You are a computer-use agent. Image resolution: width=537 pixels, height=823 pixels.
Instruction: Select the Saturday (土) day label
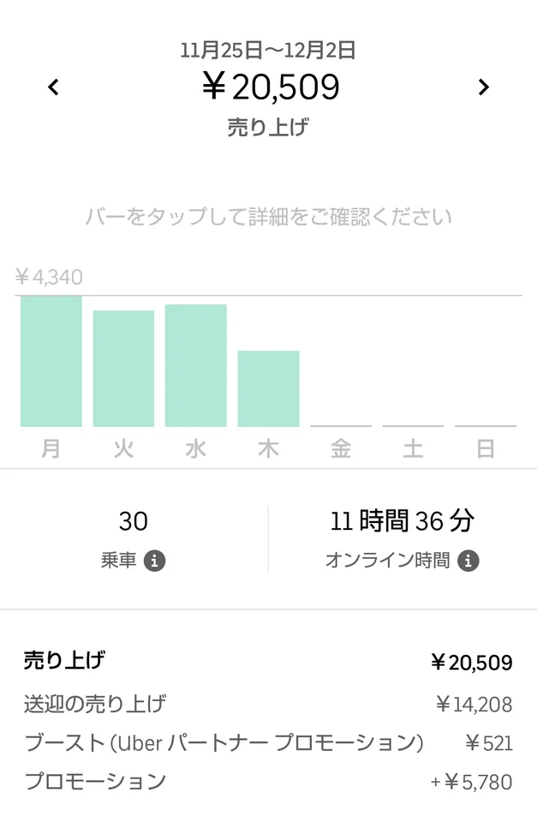click(x=413, y=449)
